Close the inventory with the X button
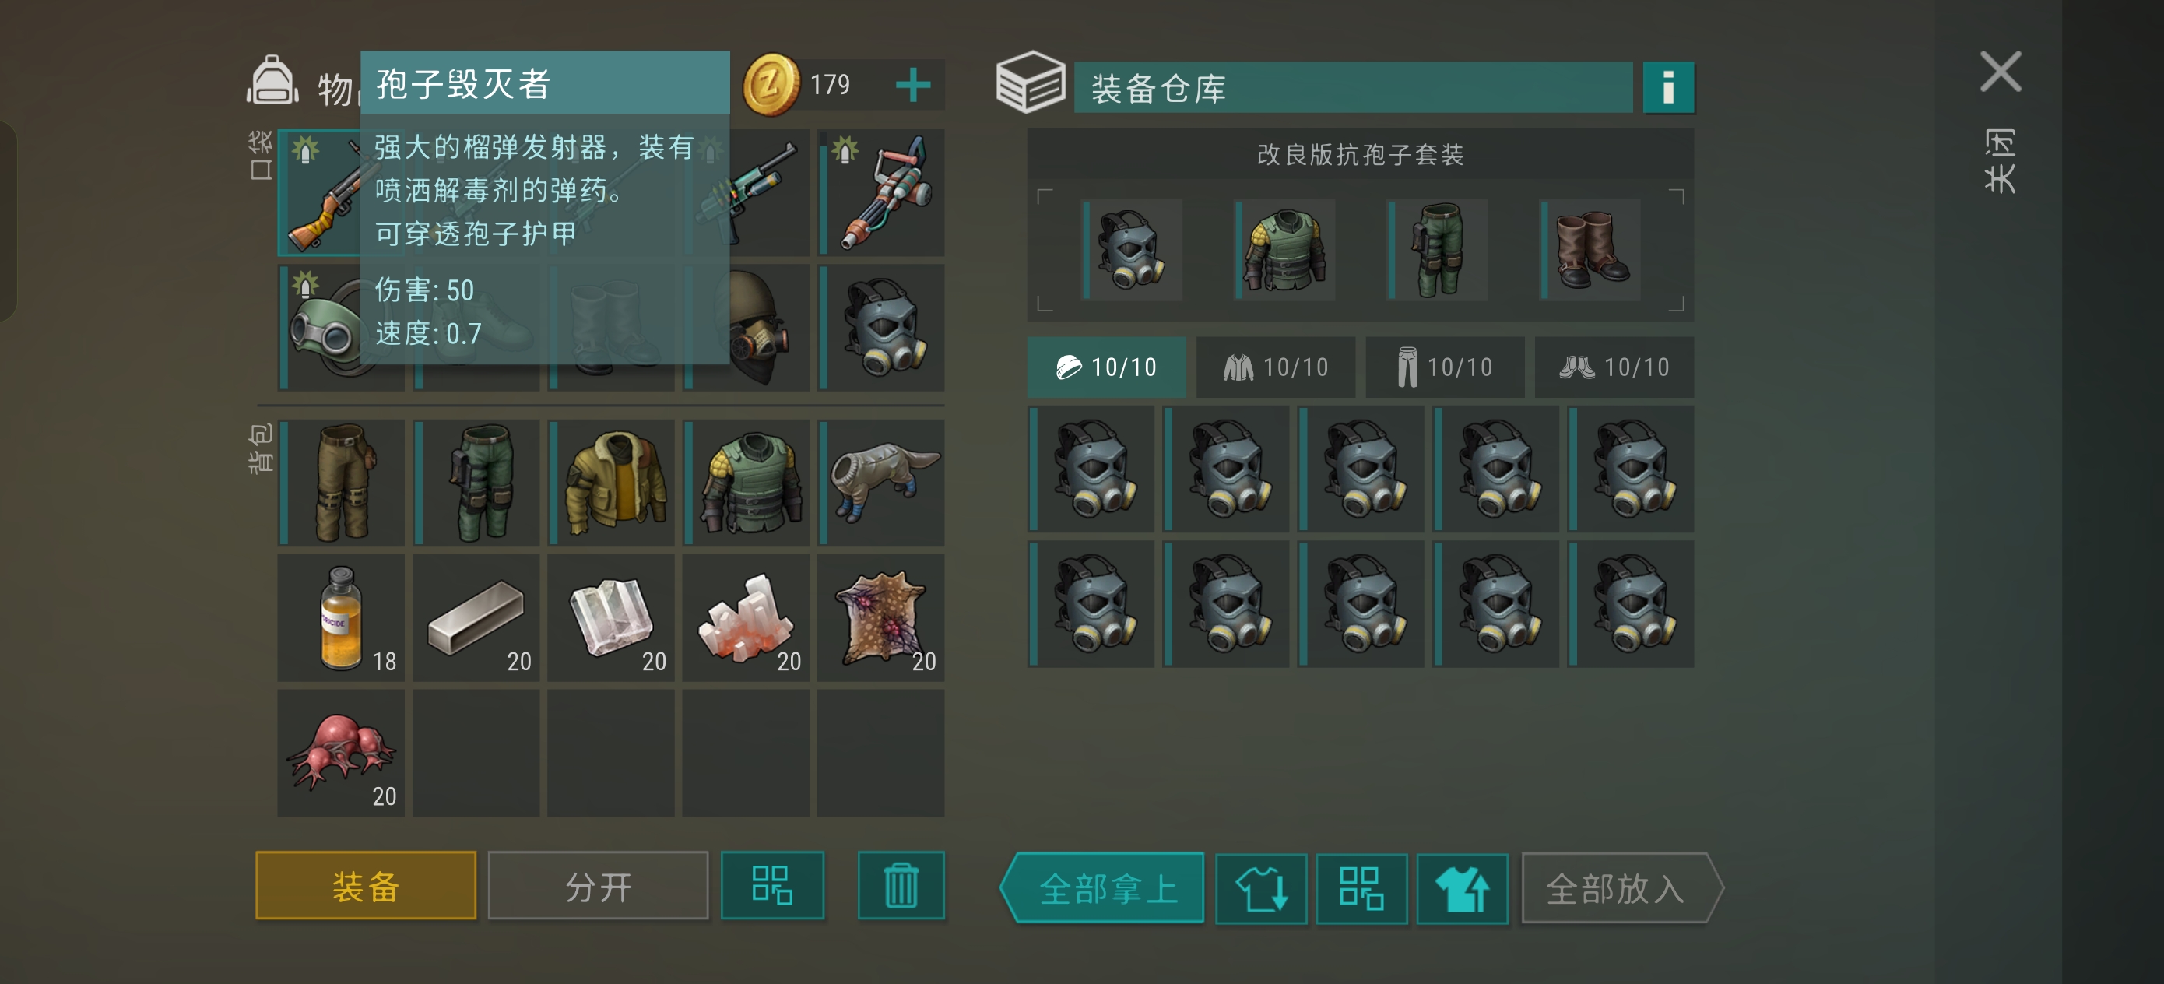This screenshot has width=2164, height=984. coord(2001,72)
